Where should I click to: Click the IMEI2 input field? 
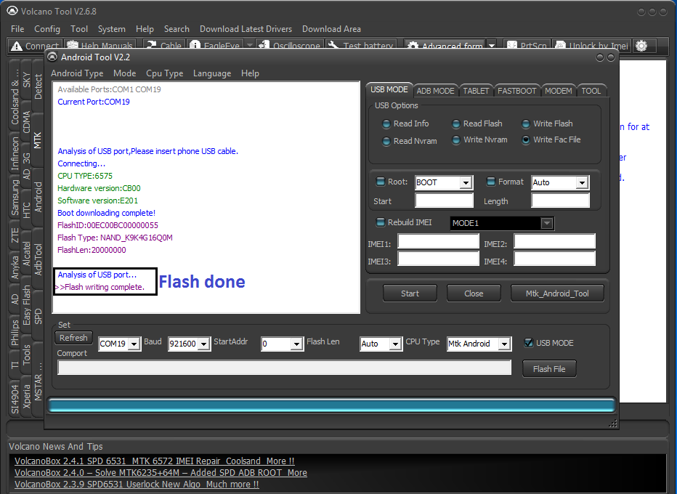click(554, 241)
